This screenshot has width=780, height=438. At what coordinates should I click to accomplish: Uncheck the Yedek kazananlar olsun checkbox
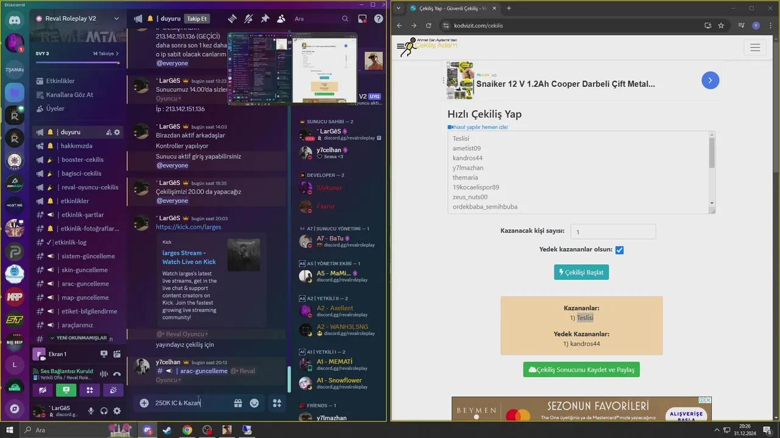pyautogui.click(x=619, y=249)
